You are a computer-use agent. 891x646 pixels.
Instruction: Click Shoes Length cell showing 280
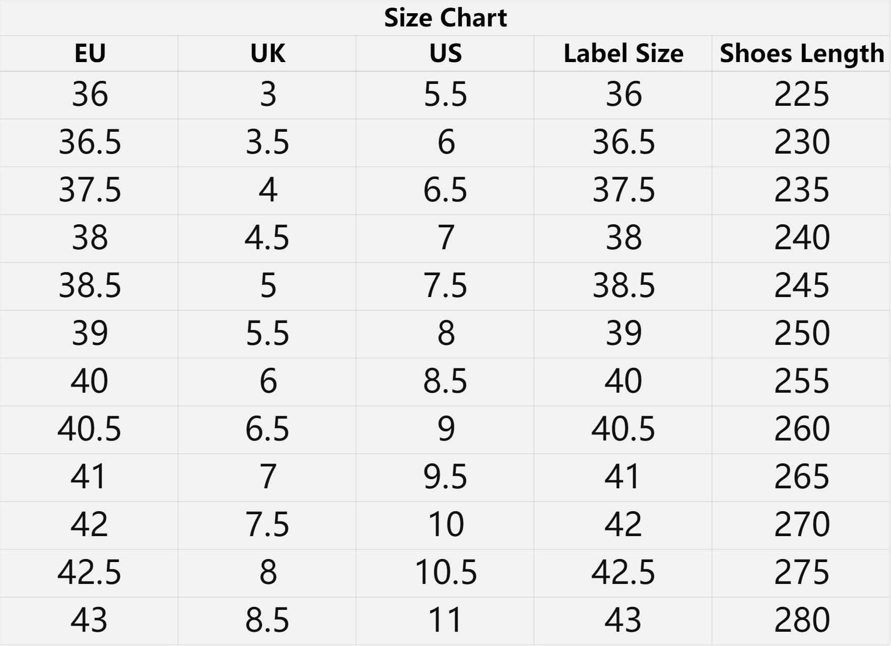pos(801,621)
